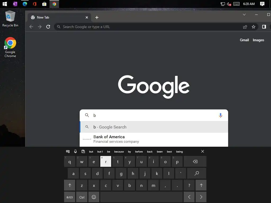Close the touch keyboard
The image size is (271, 203).
(x=202, y=151)
